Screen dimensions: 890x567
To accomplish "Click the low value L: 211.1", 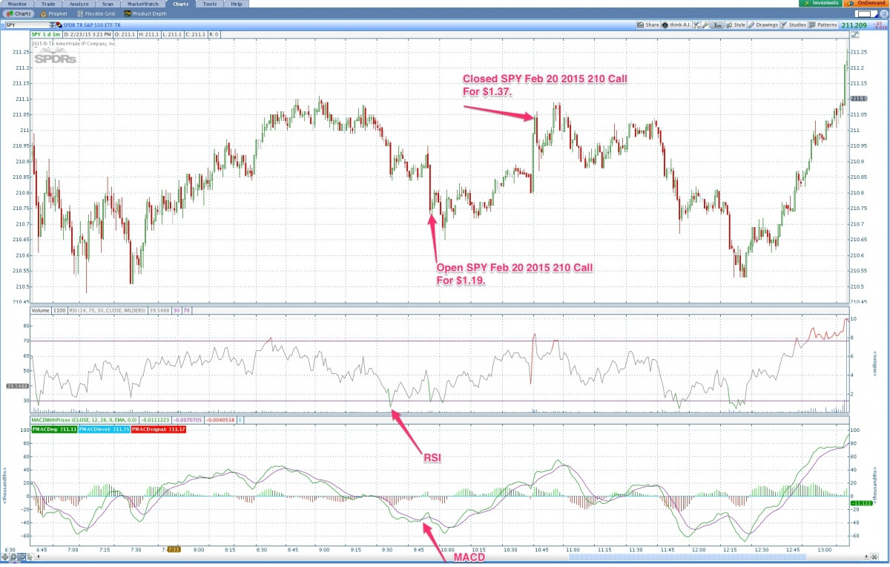I will tap(172, 34).
